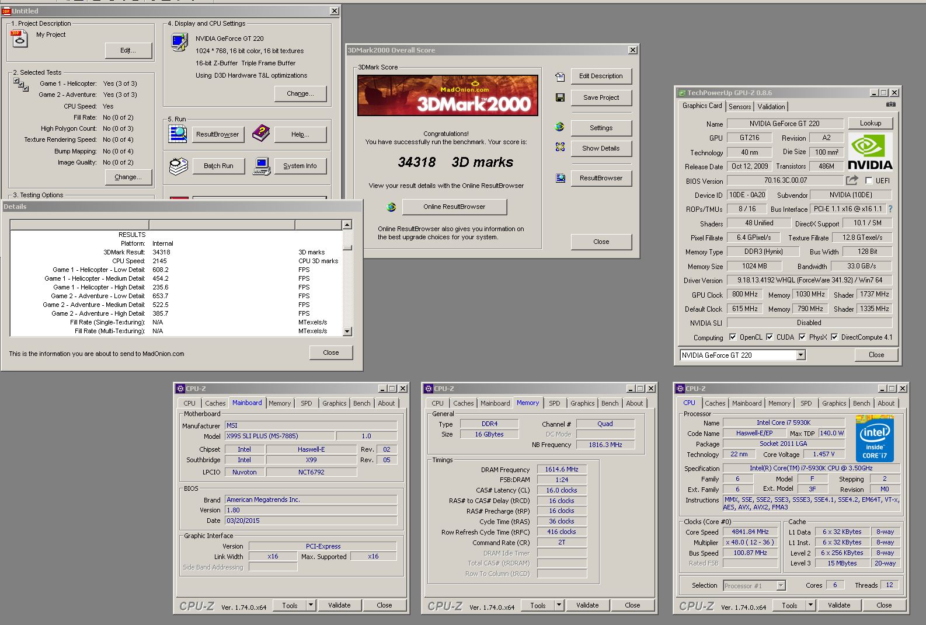Image resolution: width=926 pixels, height=625 pixels.
Task: Click Close button in the Details panel
Action: coord(331,352)
